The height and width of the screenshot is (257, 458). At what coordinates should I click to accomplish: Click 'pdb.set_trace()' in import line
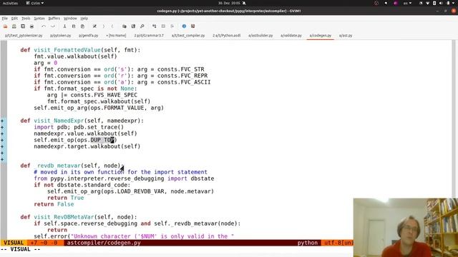99,127
